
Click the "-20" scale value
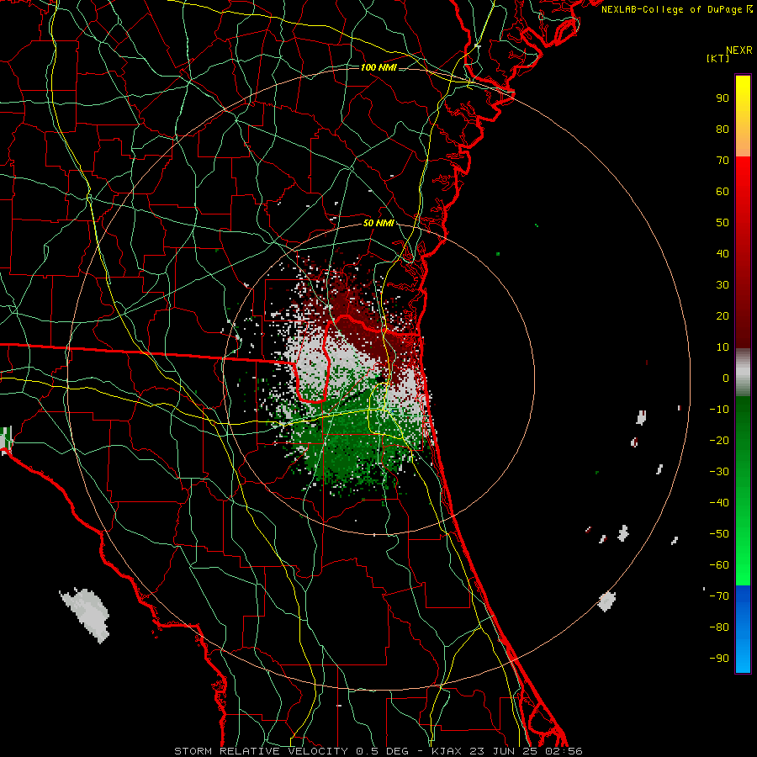click(719, 440)
